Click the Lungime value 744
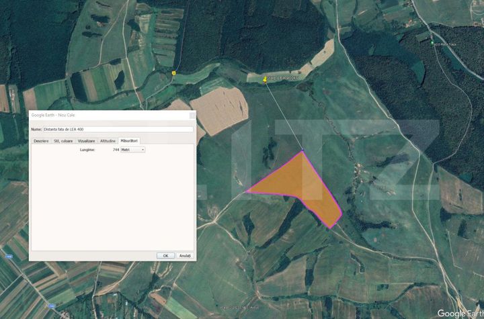This screenshot has height=319, width=484. tap(116, 150)
